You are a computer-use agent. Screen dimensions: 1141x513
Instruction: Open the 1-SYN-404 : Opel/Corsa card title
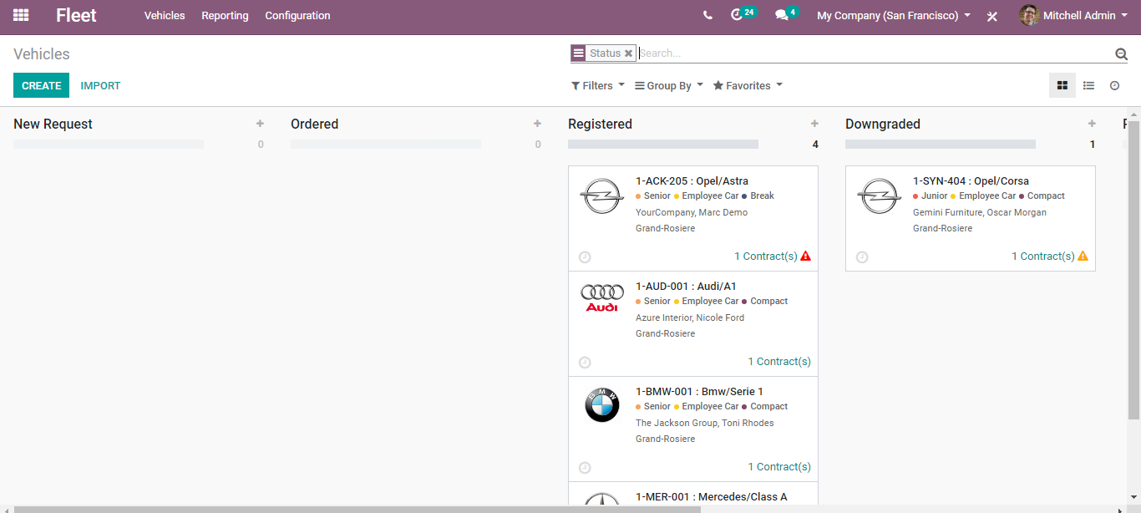971,180
